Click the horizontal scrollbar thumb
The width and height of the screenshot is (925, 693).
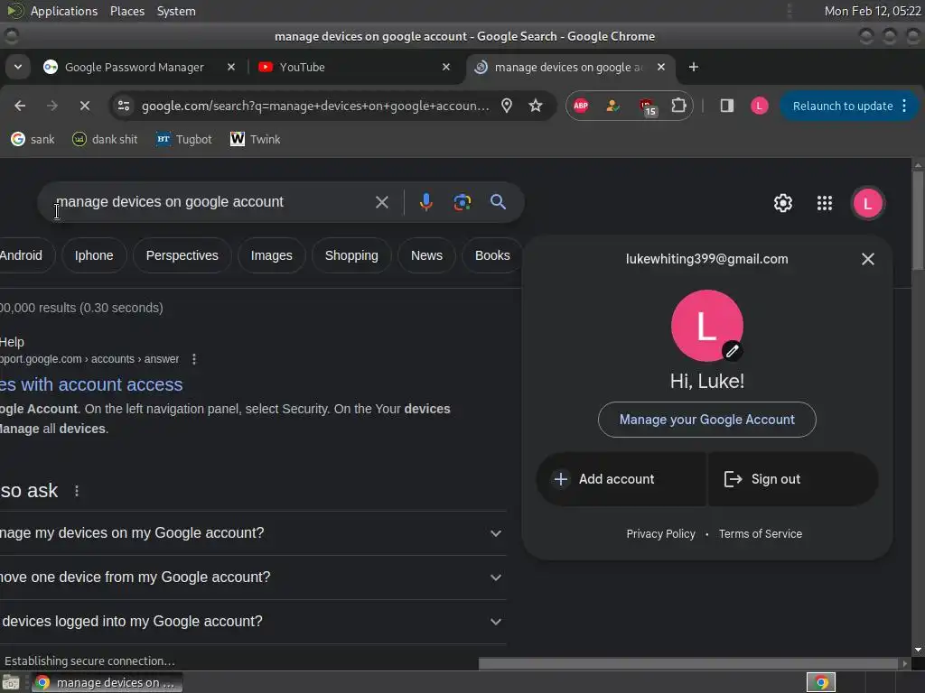click(687, 663)
